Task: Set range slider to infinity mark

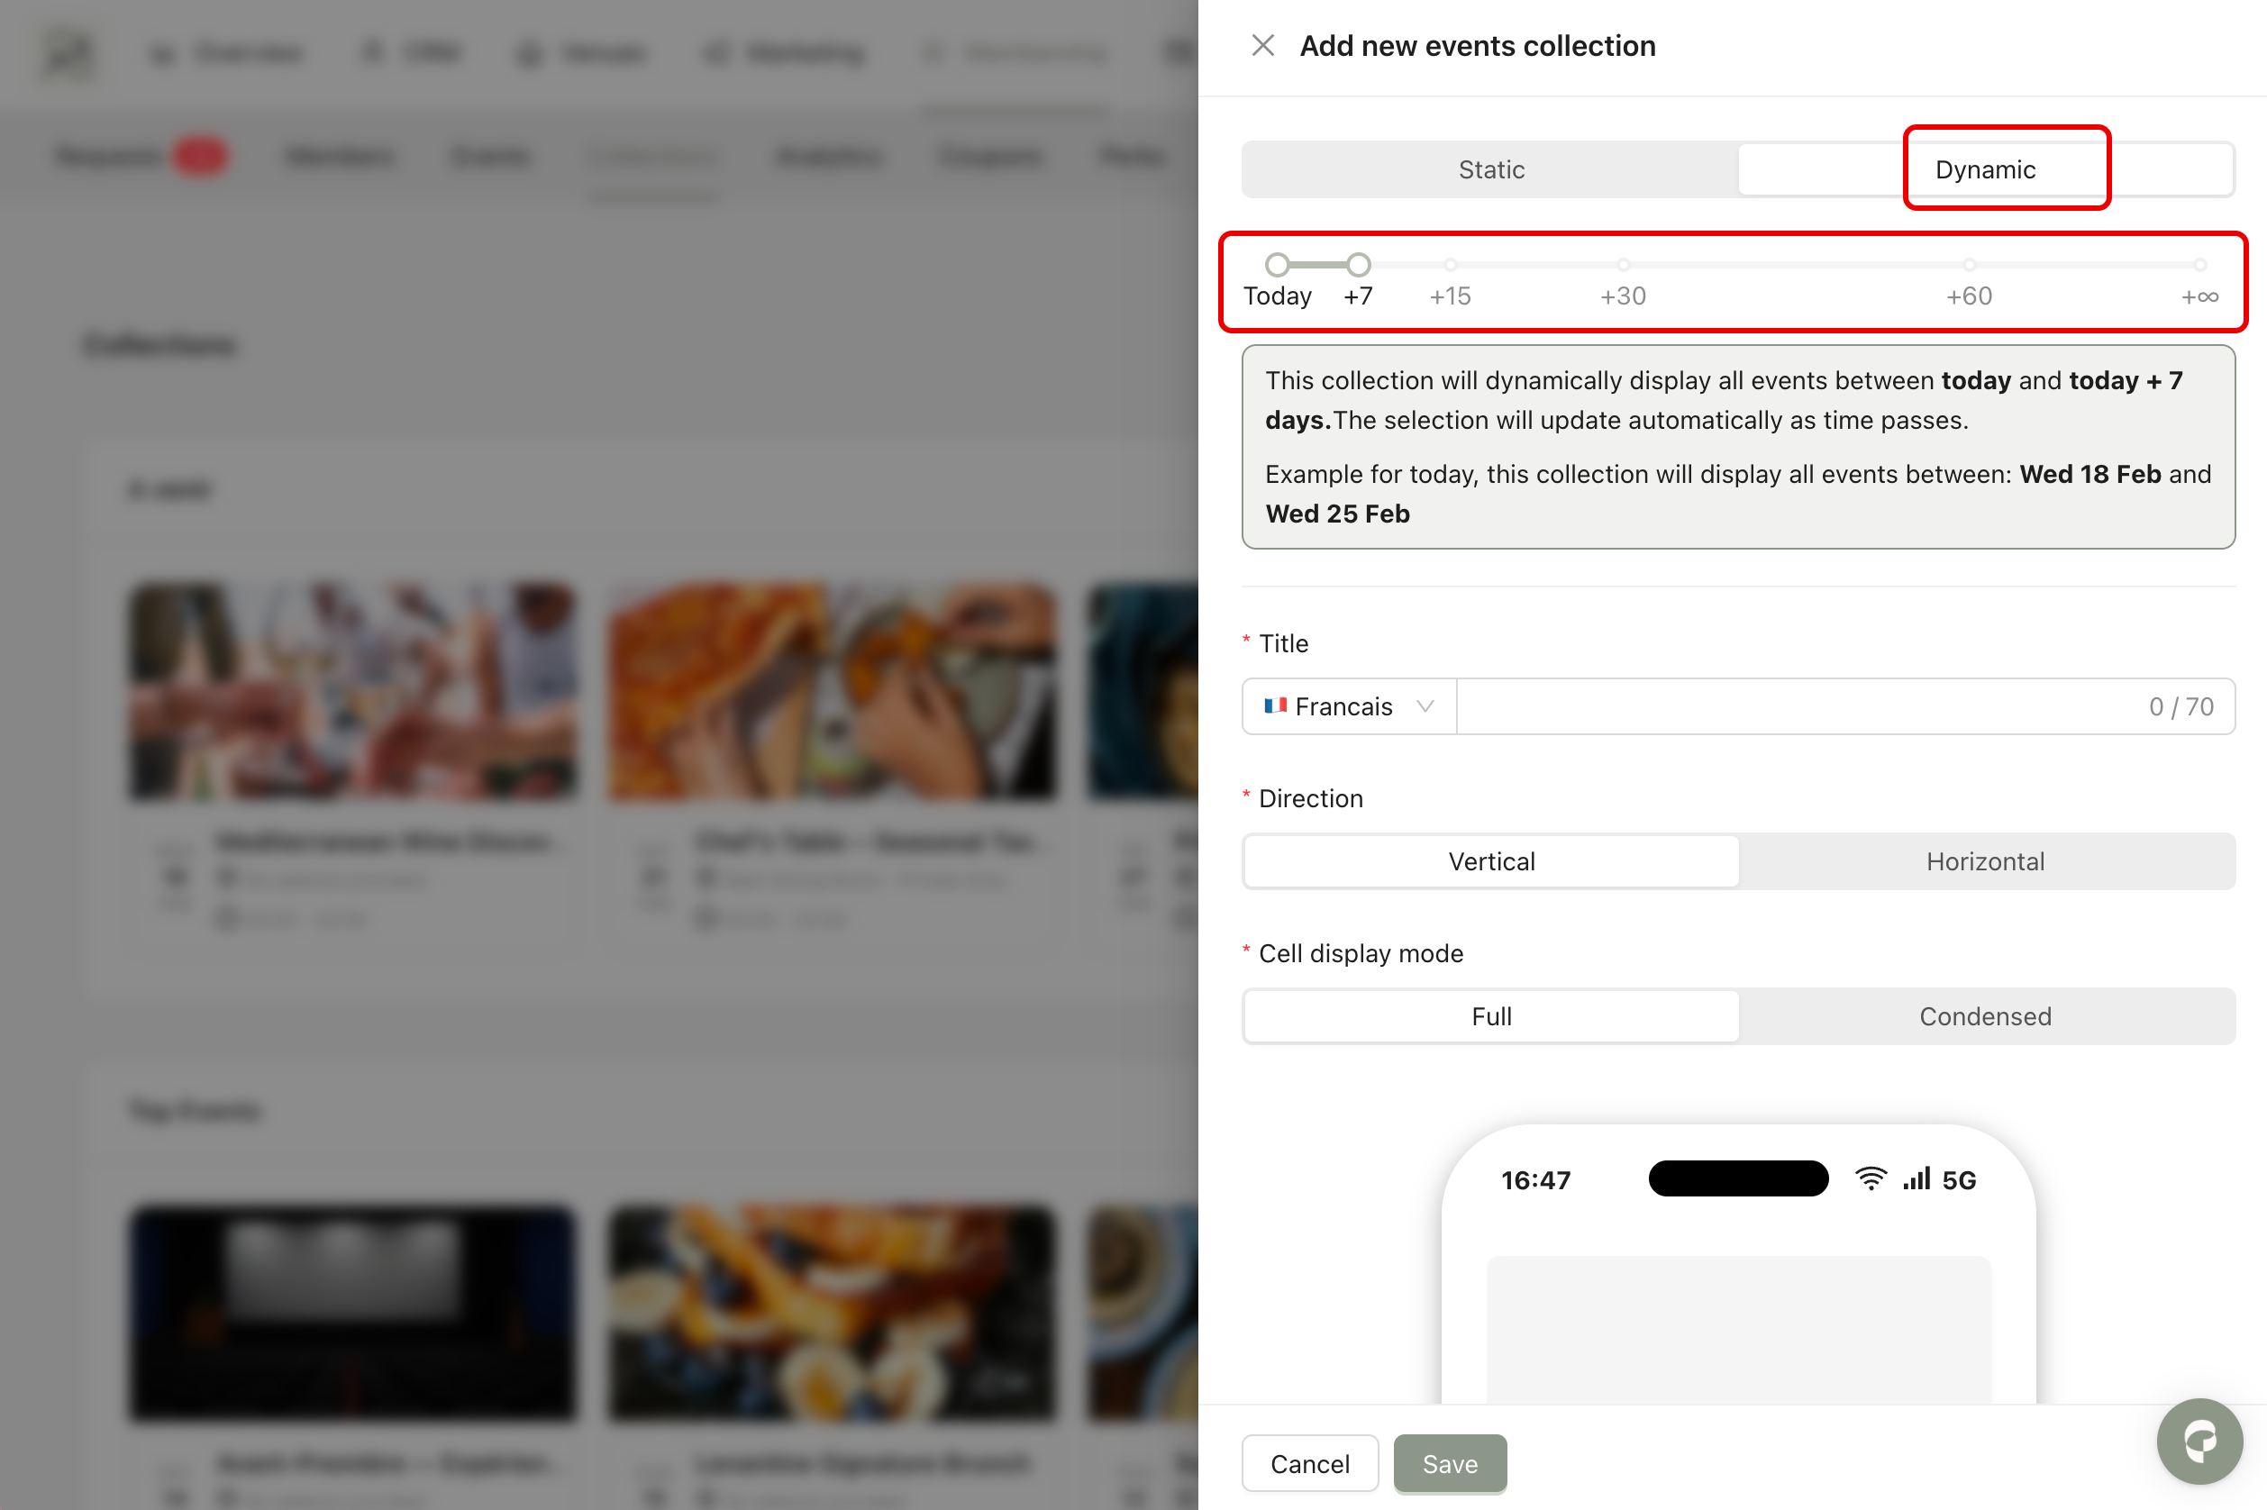Action: click(2199, 264)
